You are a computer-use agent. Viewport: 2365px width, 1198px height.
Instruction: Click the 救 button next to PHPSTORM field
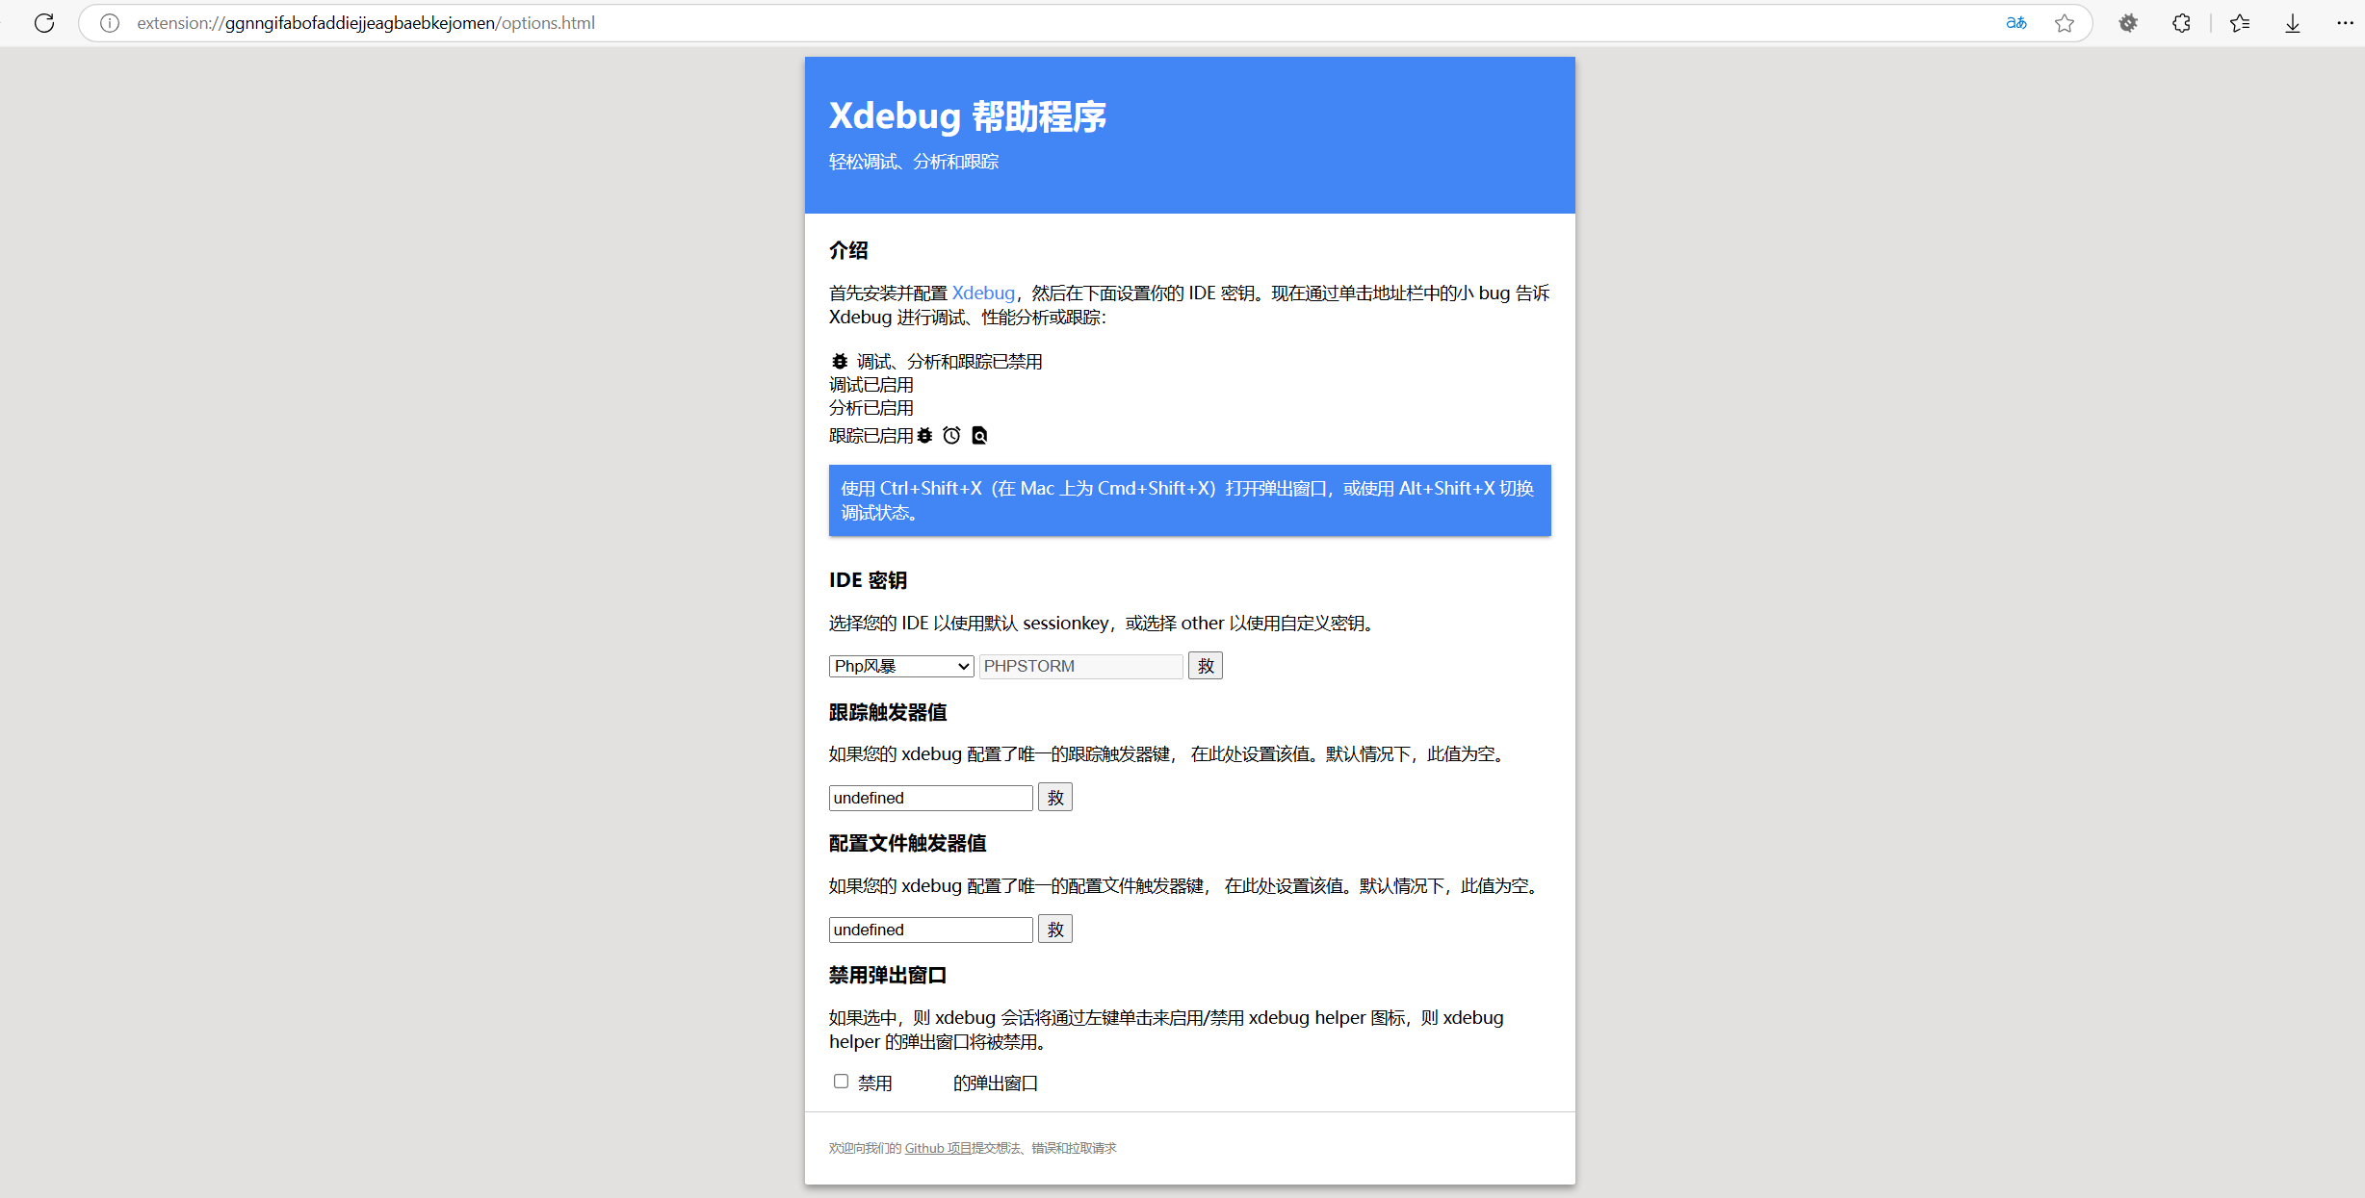tap(1205, 666)
